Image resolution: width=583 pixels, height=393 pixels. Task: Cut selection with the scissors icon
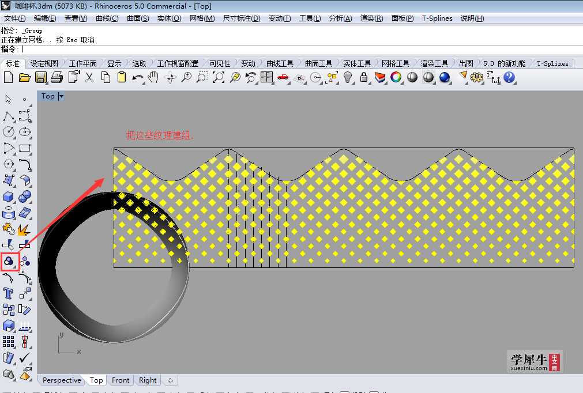(x=89, y=78)
